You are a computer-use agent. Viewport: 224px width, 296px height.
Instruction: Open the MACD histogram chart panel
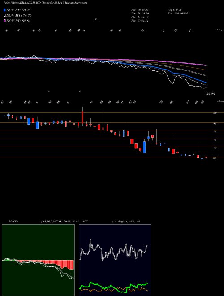pos(38,260)
